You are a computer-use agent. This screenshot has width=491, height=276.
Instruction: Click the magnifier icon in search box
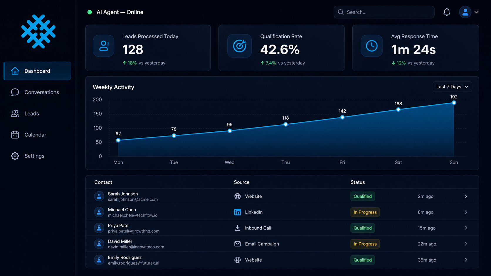(x=341, y=12)
